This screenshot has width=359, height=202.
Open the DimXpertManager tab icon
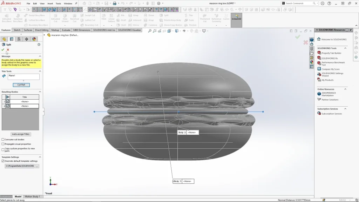[x=27, y=39]
